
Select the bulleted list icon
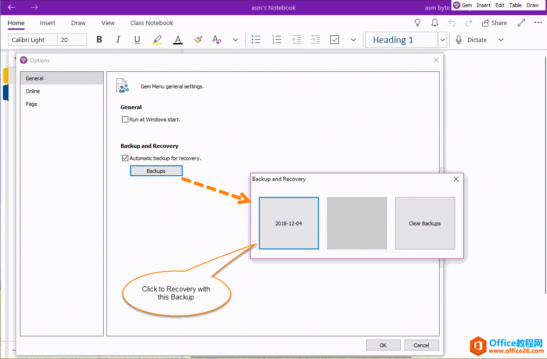pyautogui.click(x=256, y=39)
